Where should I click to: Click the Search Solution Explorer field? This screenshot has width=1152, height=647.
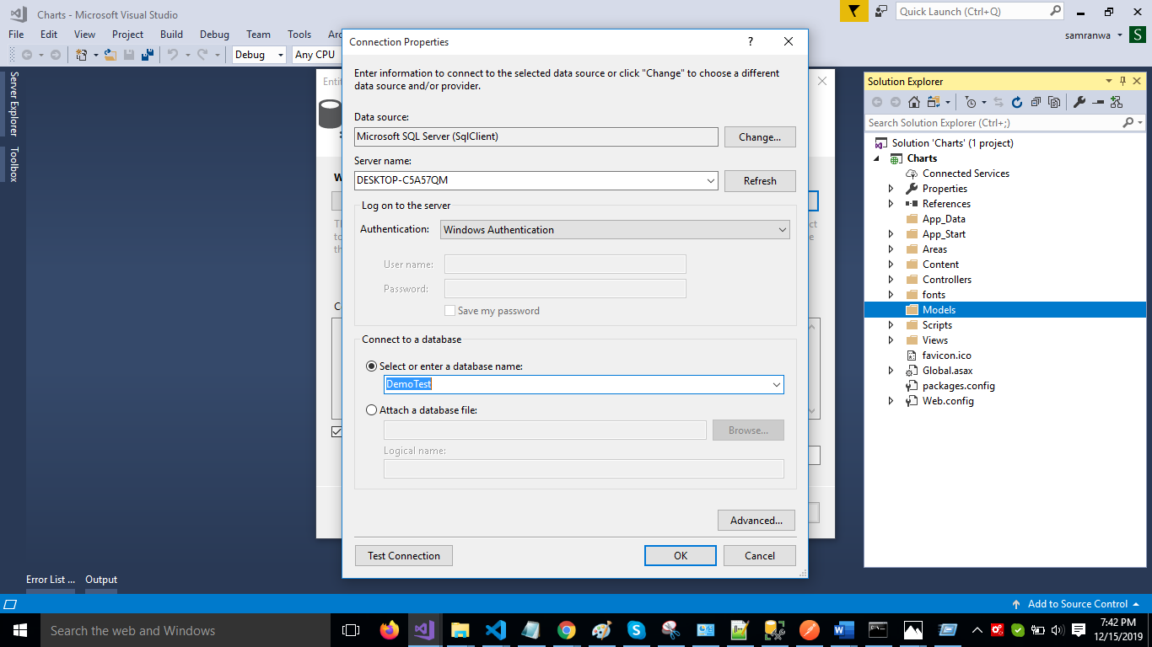[x=993, y=123]
